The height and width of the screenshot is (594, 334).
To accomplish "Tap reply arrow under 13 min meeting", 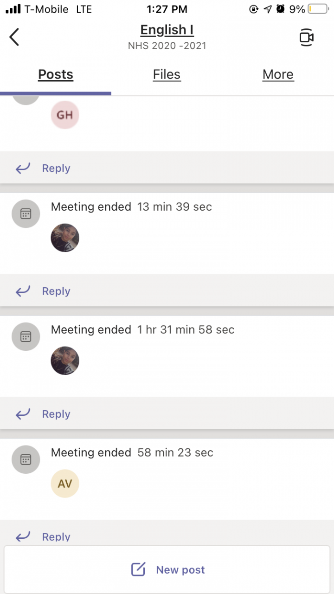I will [23, 291].
